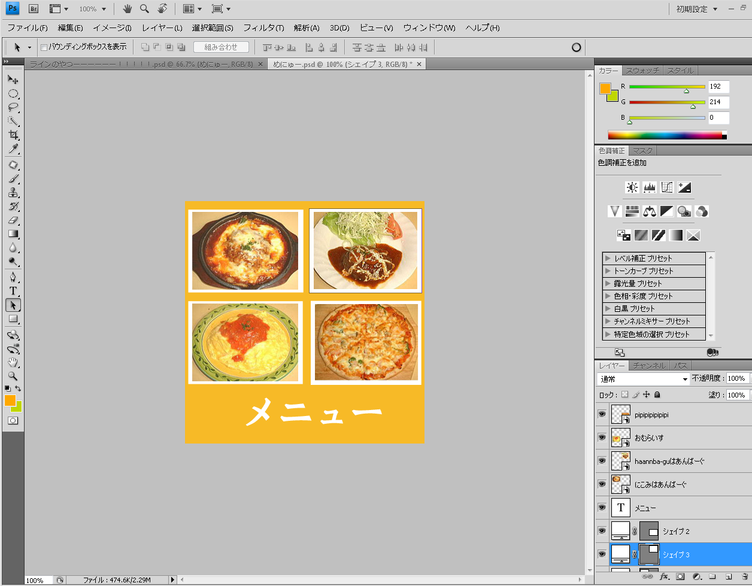Select the Lasso tool
The height and width of the screenshot is (586, 752).
13,108
